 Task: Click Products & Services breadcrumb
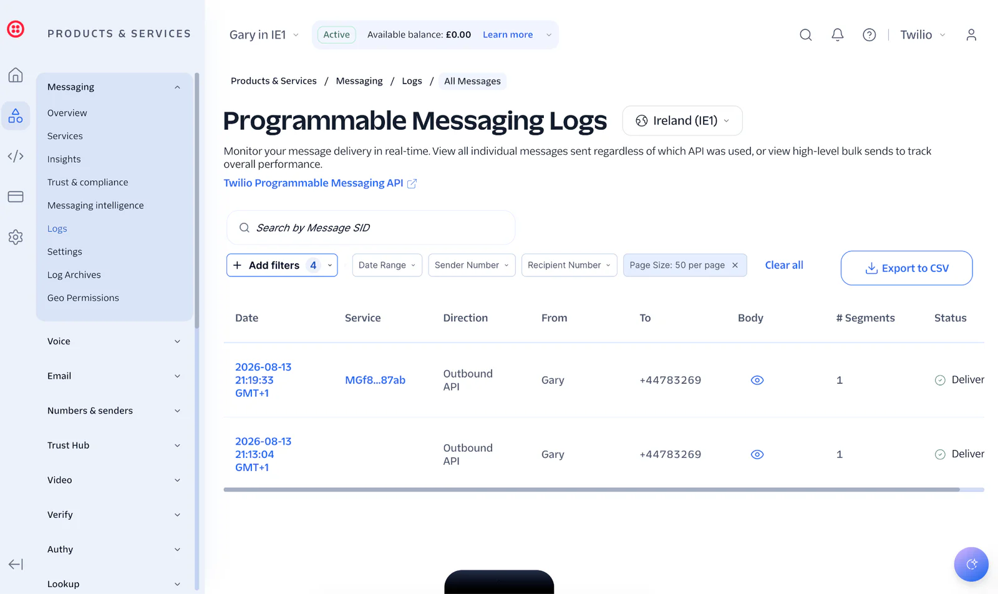(x=274, y=81)
